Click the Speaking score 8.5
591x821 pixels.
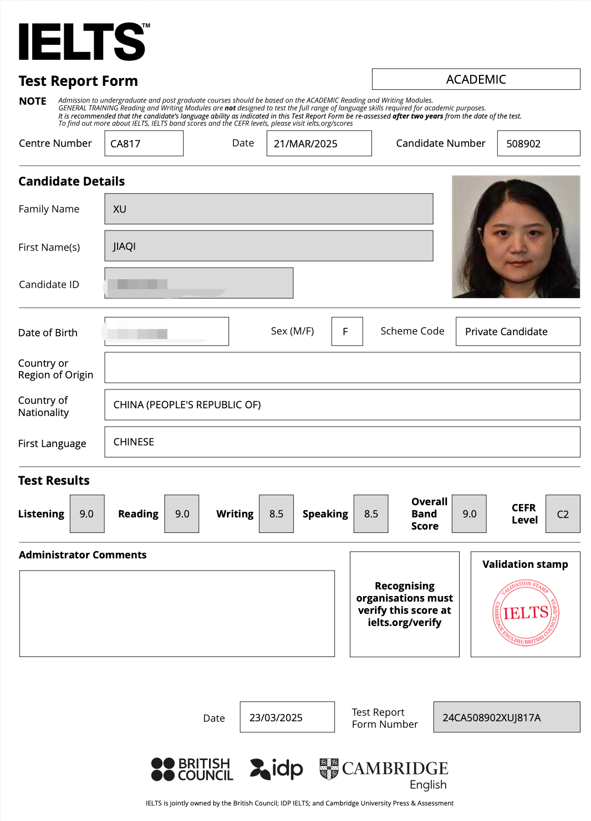tap(371, 514)
